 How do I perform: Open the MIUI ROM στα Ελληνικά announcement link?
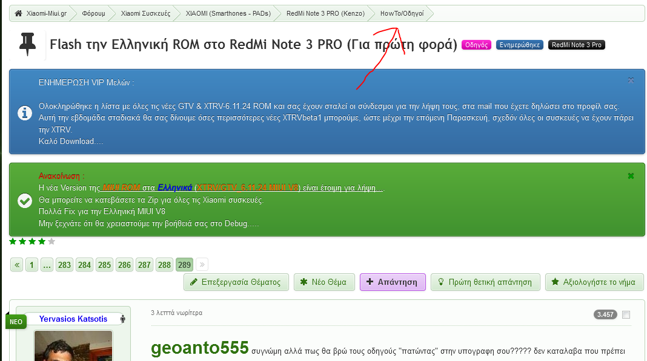tap(242, 187)
